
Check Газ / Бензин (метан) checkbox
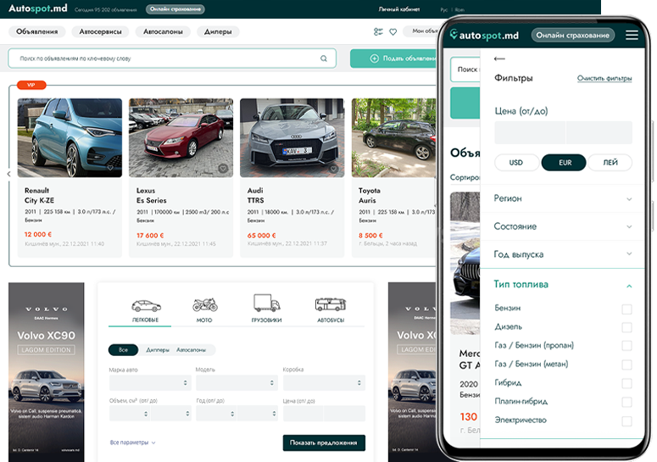(626, 365)
